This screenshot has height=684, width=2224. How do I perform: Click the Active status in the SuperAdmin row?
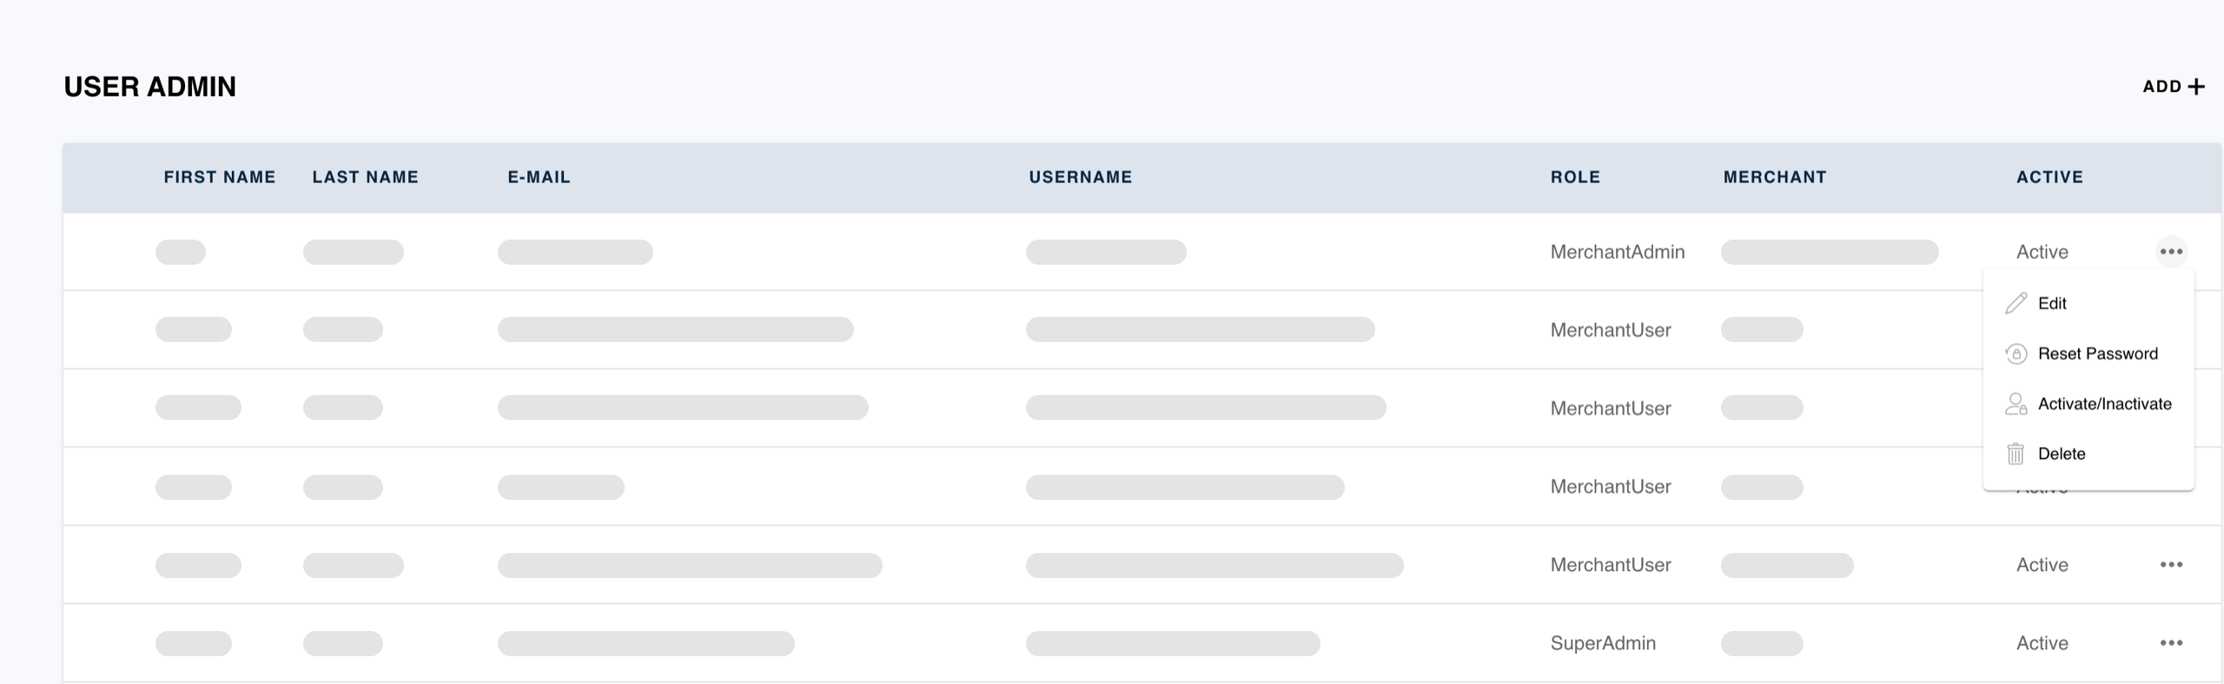(2042, 643)
